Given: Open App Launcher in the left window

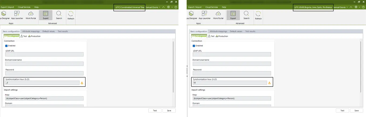Looking at the screenshot, I should tap(17, 15).
